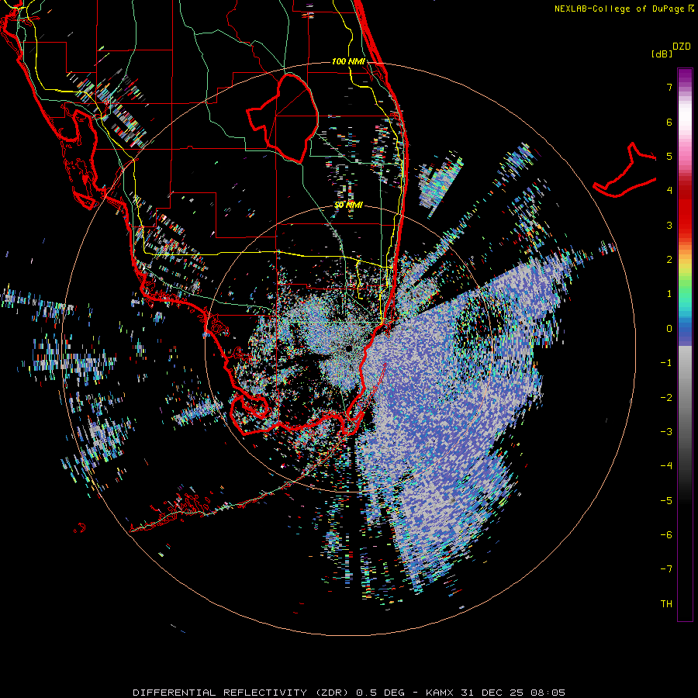Select the 4 tick label on the color scale
698x698 pixels.
[x=669, y=191]
